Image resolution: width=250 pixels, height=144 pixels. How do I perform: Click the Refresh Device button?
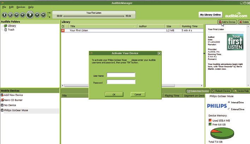(221, 91)
